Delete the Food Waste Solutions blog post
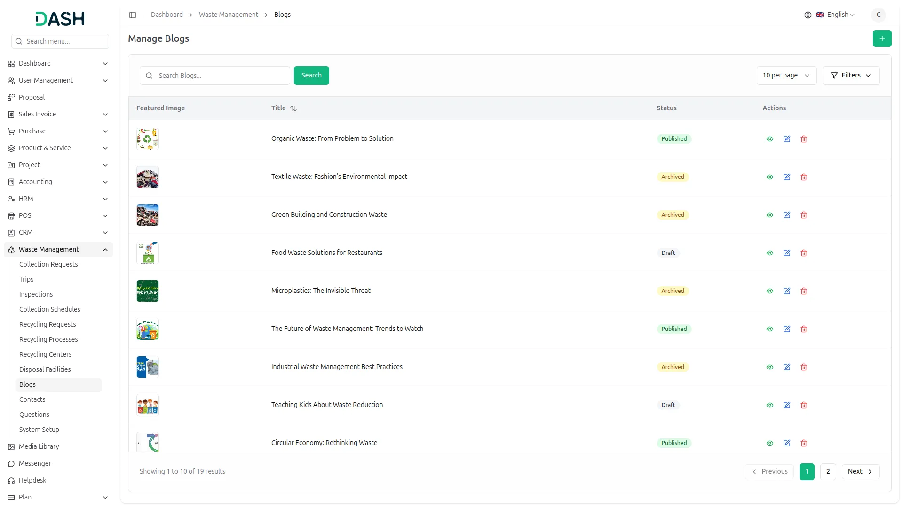This screenshot has width=903, height=507. coord(803,253)
